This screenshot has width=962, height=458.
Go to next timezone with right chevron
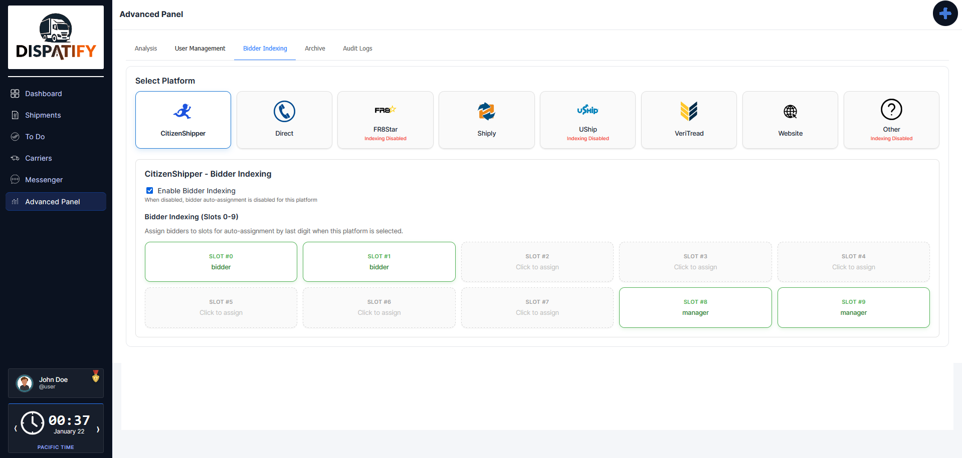(98, 429)
